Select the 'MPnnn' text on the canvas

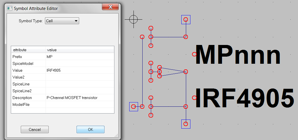point(238,55)
